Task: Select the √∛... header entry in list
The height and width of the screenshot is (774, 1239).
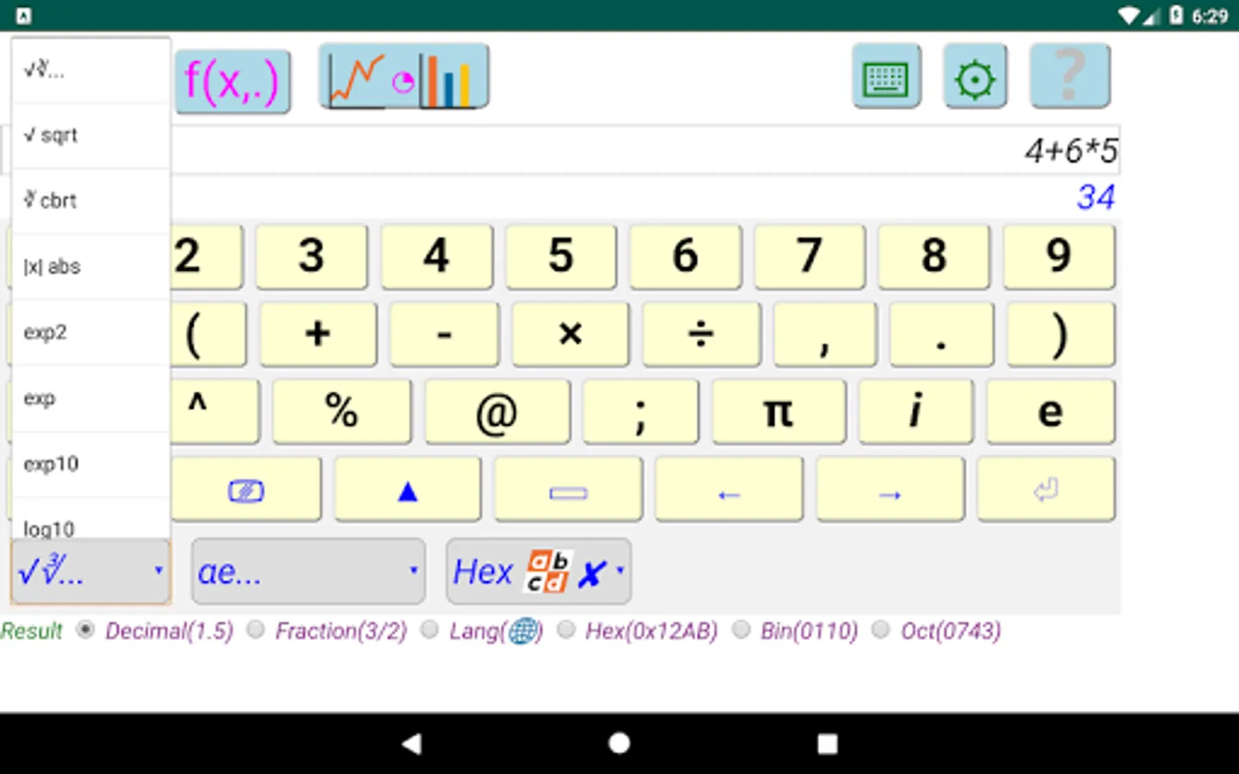Action: [x=90, y=71]
